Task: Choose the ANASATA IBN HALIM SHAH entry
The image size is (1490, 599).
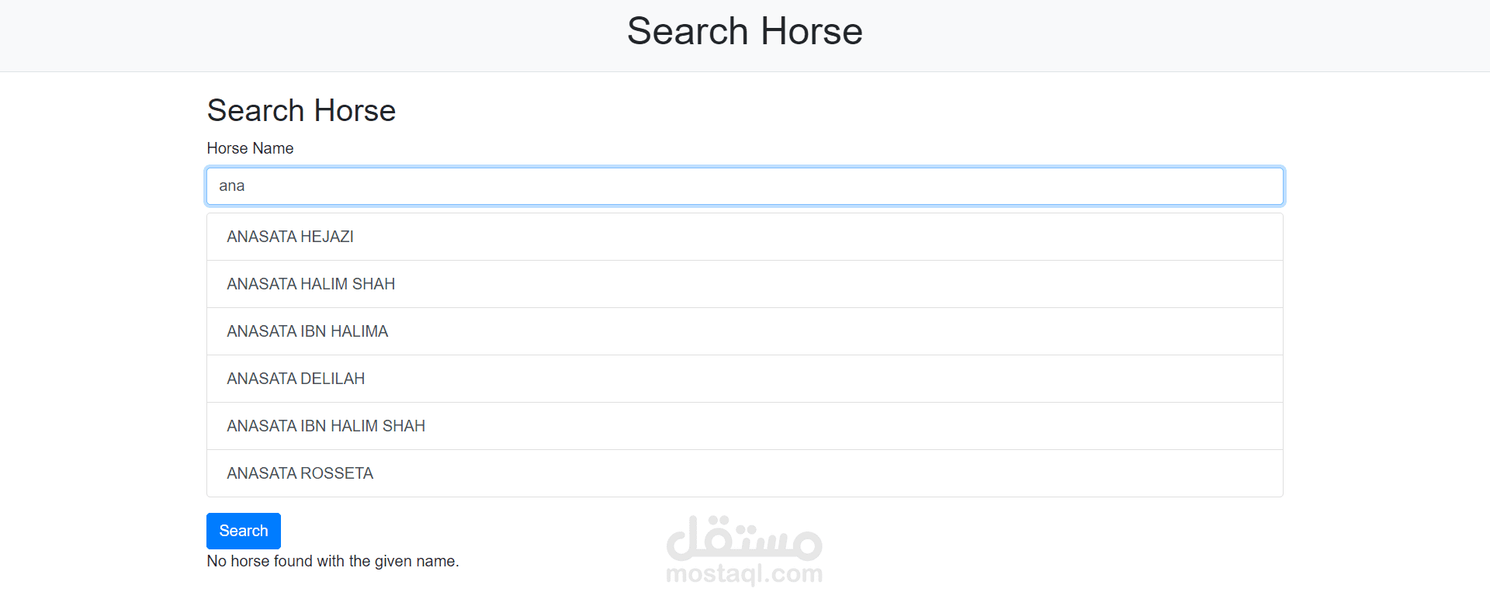Action: tap(326, 426)
